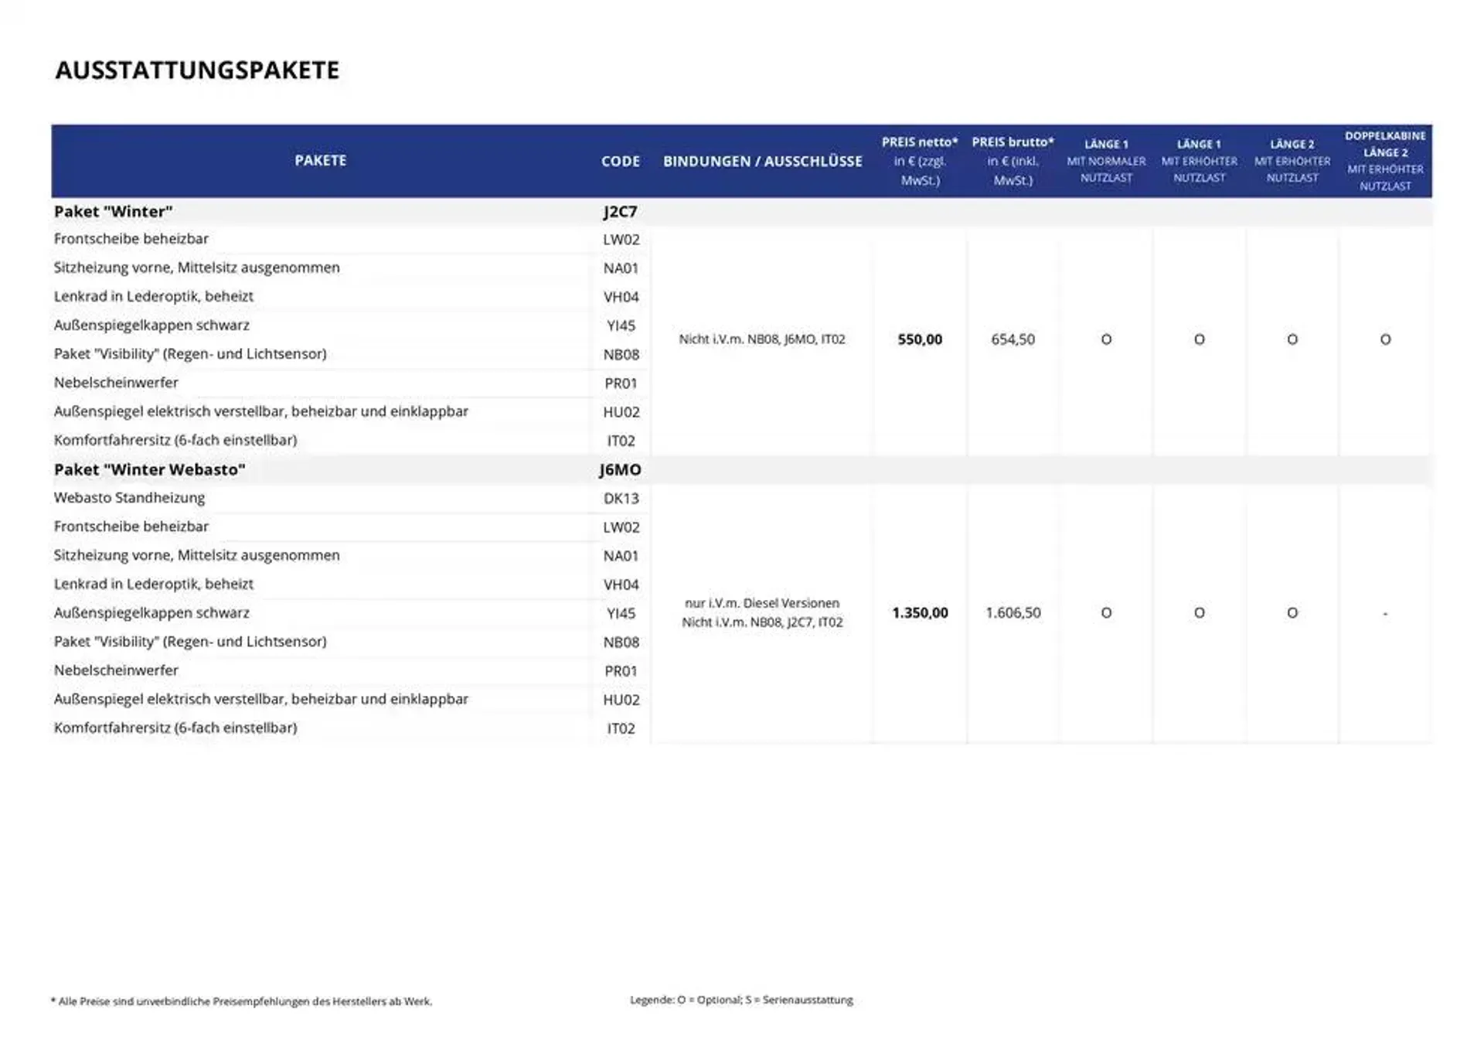Select the Legende: O = Optional text

point(741,1000)
